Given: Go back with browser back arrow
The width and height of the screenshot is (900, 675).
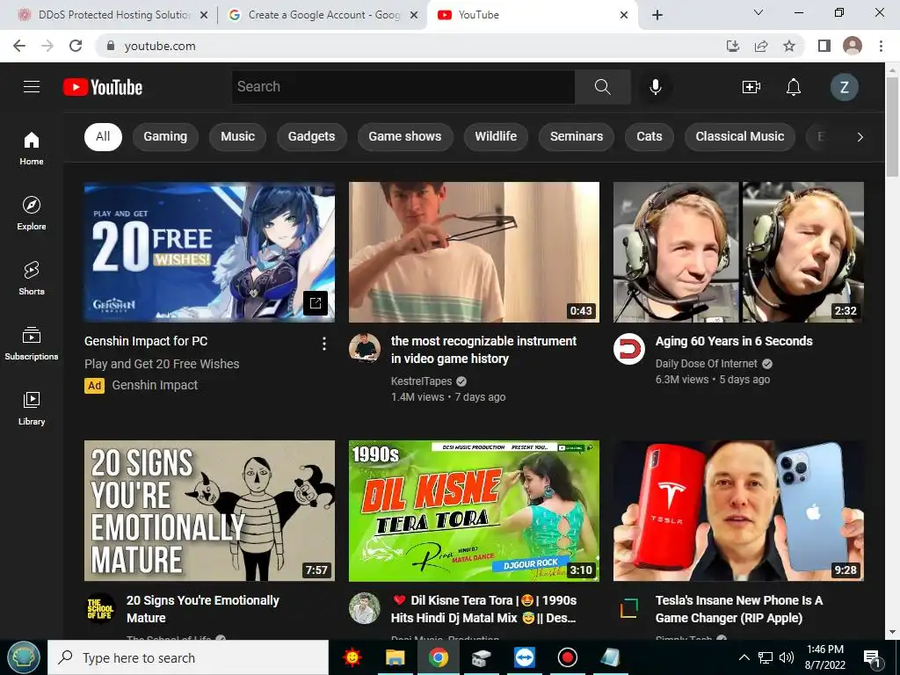Looking at the screenshot, I should pyautogui.click(x=19, y=46).
